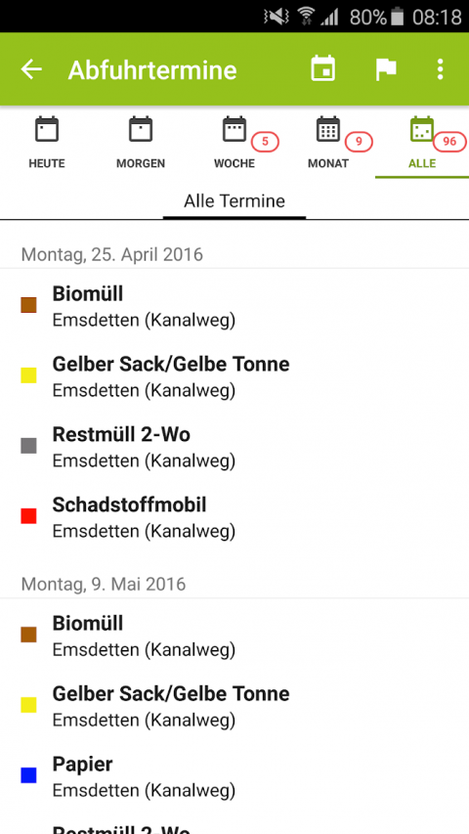469x834 pixels.
Task: Switch to the HEUTE tab
Action: 47,143
